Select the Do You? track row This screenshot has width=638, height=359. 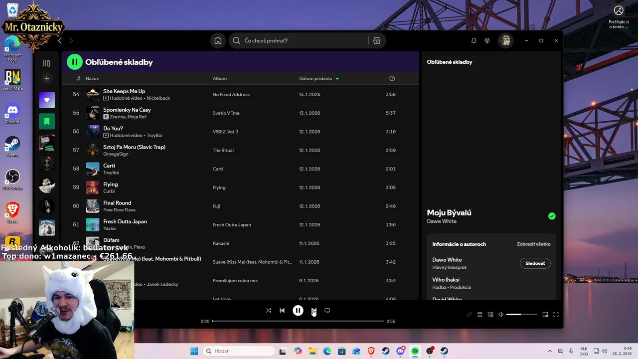(x=240, y=132)
